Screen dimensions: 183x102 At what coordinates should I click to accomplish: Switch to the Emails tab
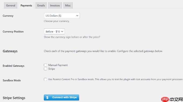(x=41, y=5)
